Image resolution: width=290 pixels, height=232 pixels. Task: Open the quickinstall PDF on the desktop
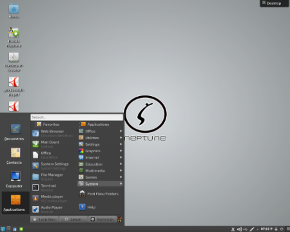click(14, 87)
